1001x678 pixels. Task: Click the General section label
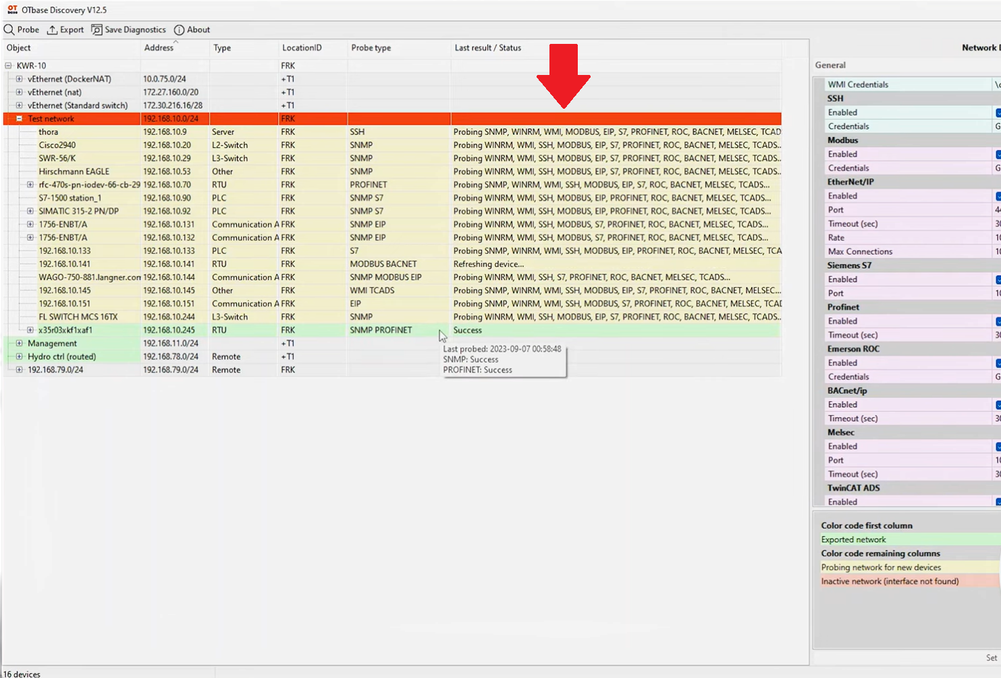(x=830, y=65)
